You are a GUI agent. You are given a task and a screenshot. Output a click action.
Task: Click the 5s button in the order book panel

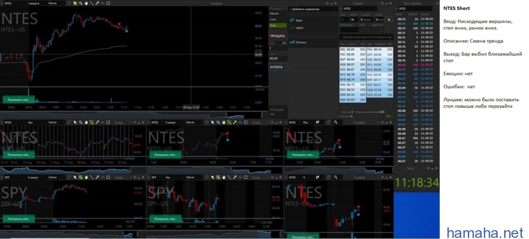pyautogui.click(x=389, y=20)
